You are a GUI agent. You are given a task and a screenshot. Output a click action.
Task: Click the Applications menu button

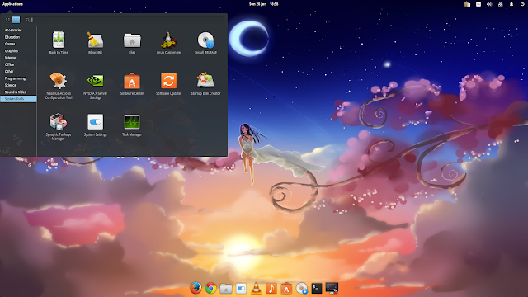pos(12,4)
